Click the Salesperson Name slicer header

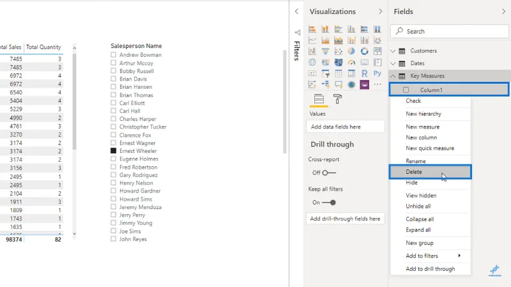coord(136,46)
